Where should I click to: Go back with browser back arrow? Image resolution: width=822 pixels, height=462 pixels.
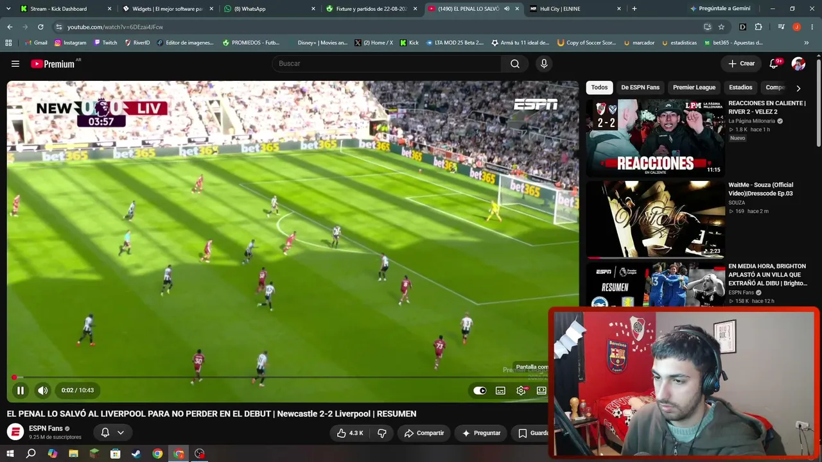pos(10,27)
